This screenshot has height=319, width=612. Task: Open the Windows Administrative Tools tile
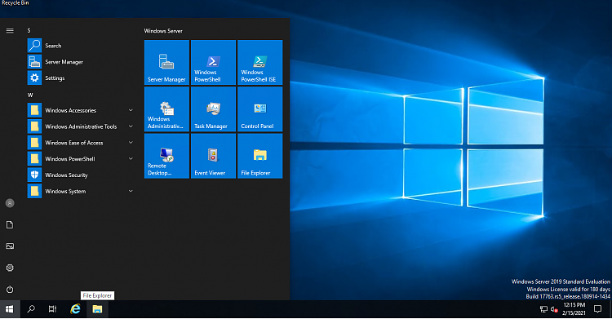pyautogui.click(x=166, y=109)
